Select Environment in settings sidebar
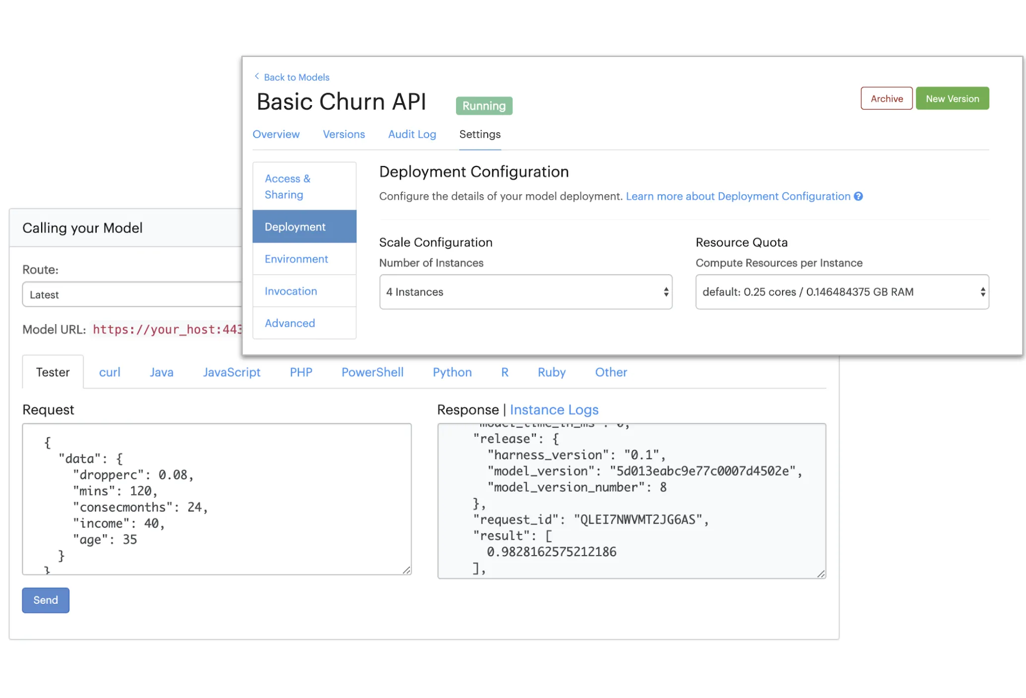The height and width of the screenshot is (698, 1026). coord(296,259)
